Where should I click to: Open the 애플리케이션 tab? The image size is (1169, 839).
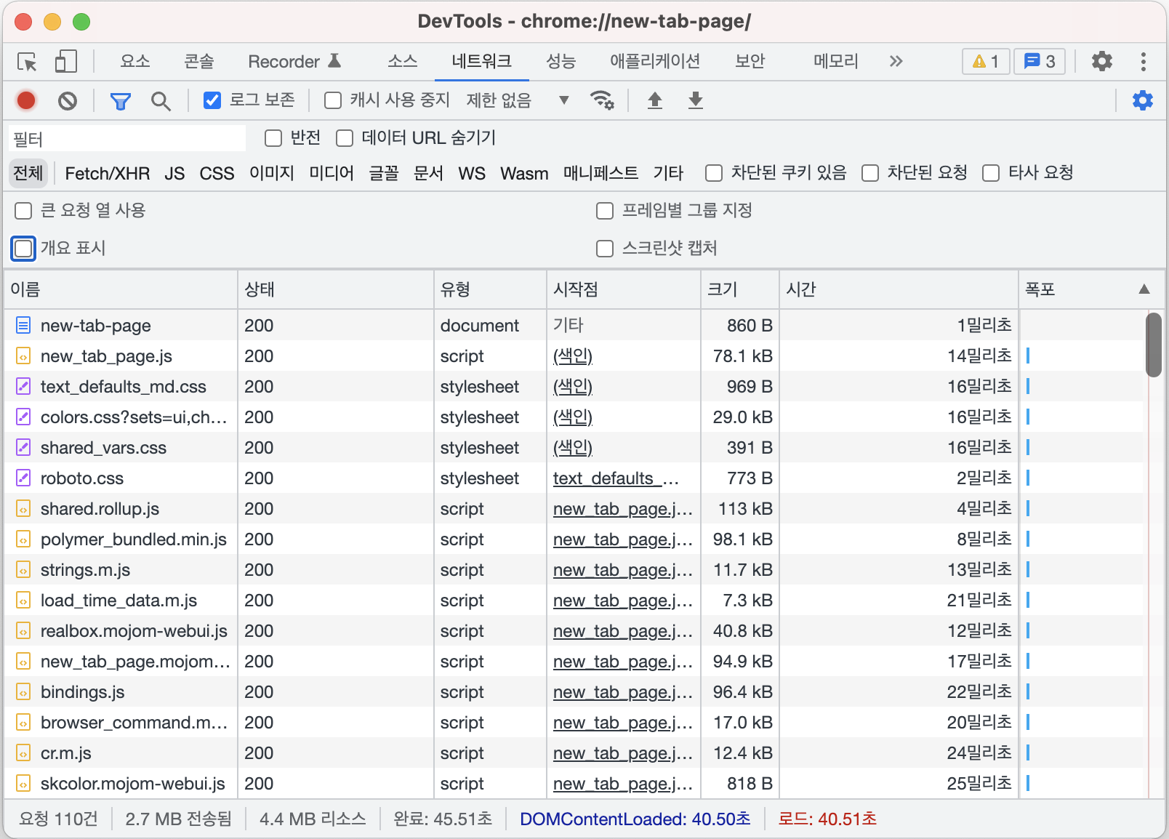tap(655, 61)
